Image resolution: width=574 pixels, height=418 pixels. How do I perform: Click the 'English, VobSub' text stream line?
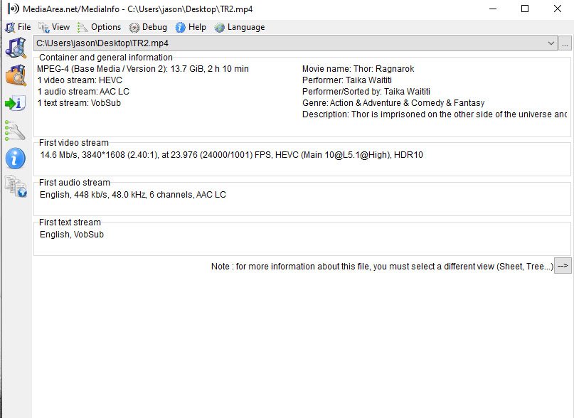pos(72,235)
